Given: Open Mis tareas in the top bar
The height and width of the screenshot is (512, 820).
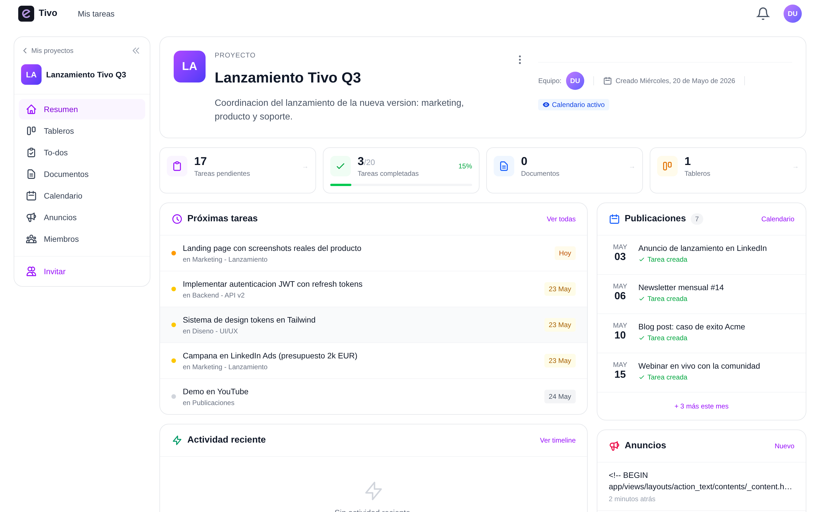Looking at the screenshot, I should click(x=96, y=14).
